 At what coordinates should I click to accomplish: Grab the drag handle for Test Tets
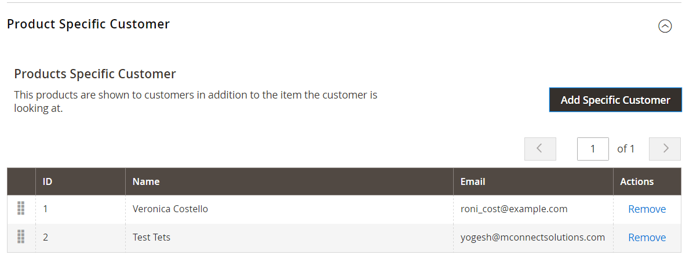click(21, 237)
